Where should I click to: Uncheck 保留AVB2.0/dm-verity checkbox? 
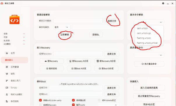click(41, 100)
